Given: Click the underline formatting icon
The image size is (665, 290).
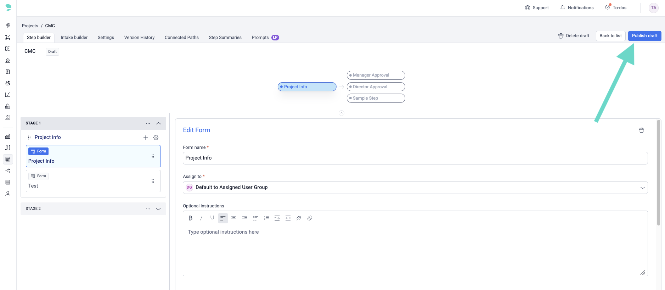Looking at the screenshot, I should click(212, 218).
